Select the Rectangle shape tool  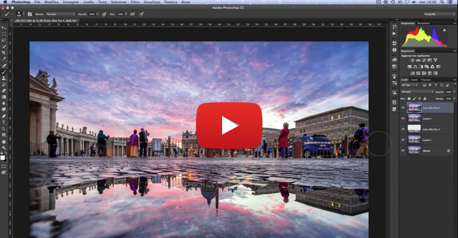tap(4, 135)
